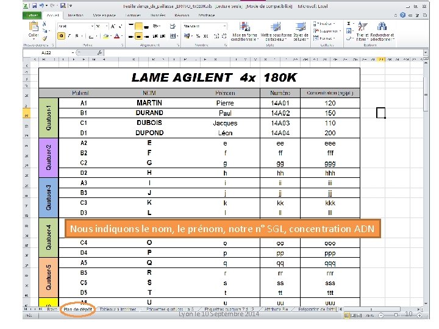Select the Plan de dépôt sheet tab
This screenshot has width=439, height=329.
(77, 309)
